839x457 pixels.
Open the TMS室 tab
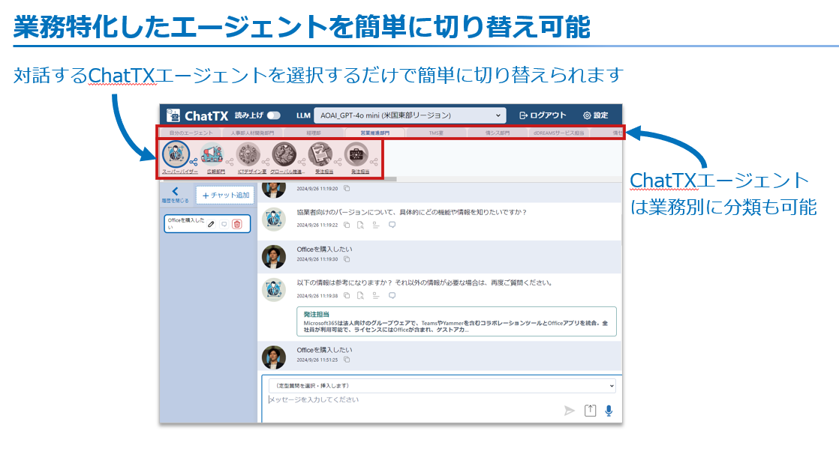click(437, 133)
